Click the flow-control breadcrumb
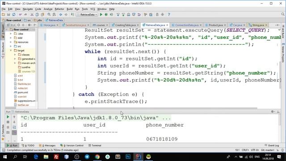The height and width of the screenshot is (161, 286). click(12, 20)
